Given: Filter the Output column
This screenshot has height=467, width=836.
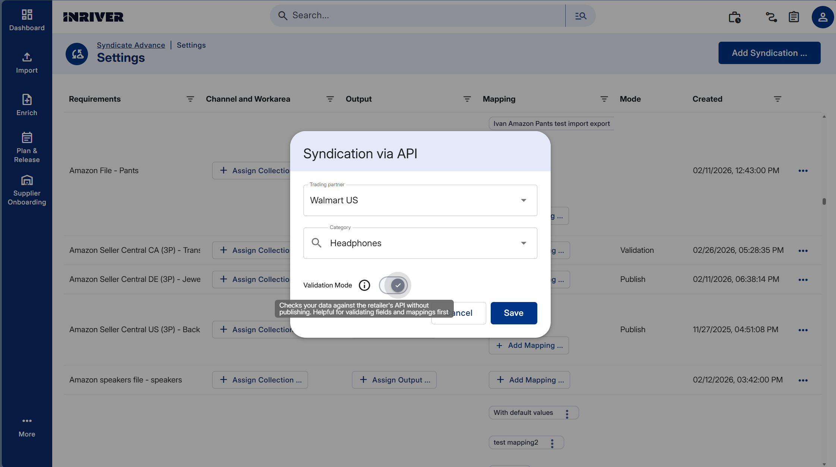Looking at the screenshot, I should [x=467, y=99].
